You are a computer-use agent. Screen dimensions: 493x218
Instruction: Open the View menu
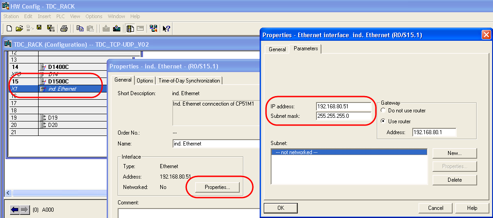tap(75, 16)
